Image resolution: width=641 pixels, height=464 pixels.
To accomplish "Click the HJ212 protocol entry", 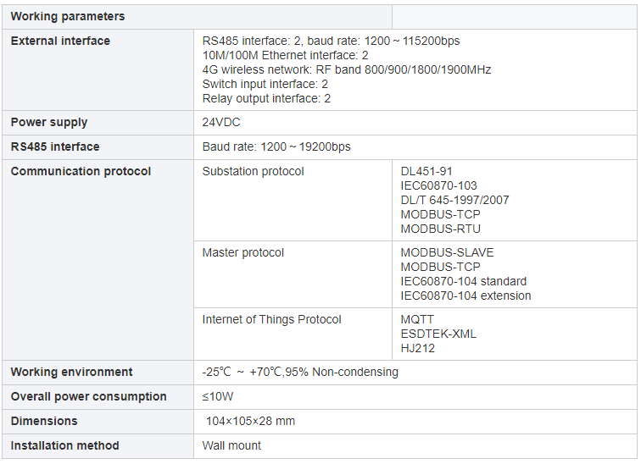I will (417, 349).
